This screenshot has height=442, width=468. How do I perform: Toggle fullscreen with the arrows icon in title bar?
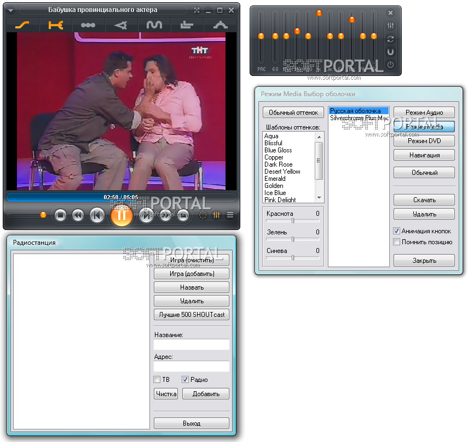[197, 10]
